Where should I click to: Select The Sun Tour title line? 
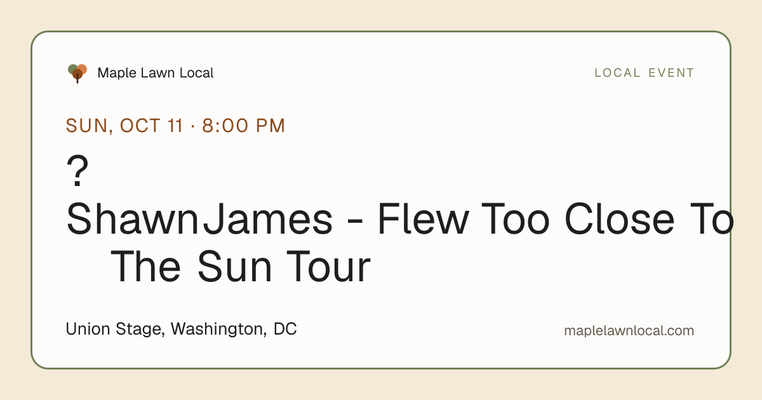pyautogui.click(x=240, y=267)
